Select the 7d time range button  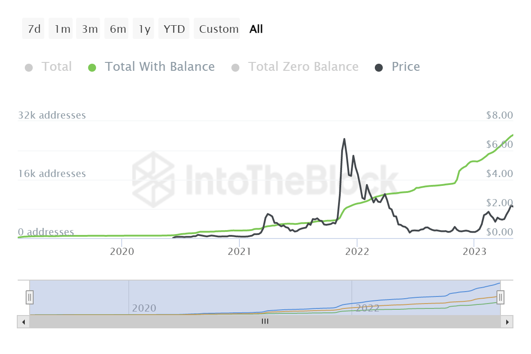point(34,29)
